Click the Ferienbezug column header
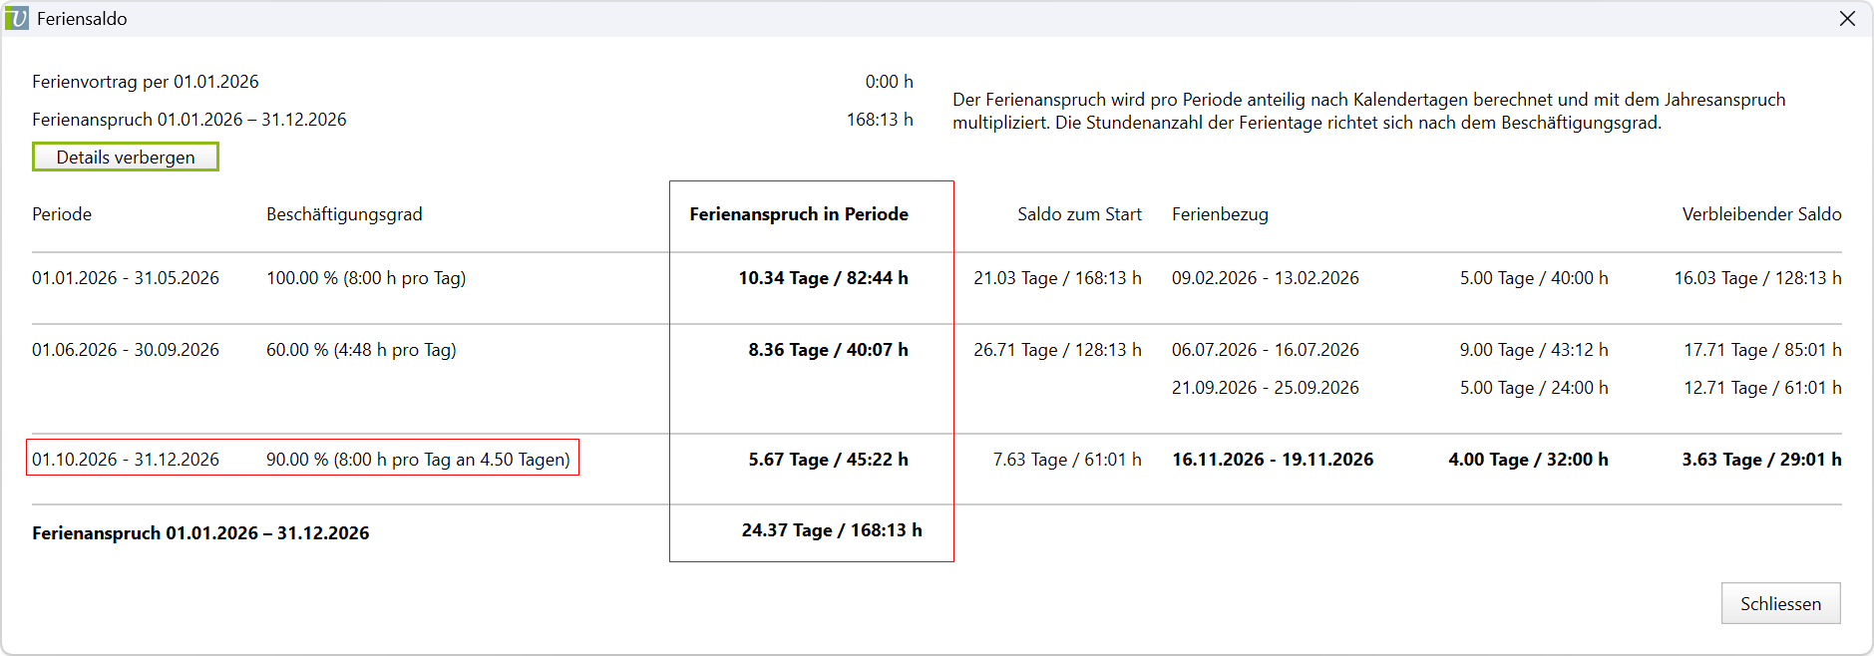 [1220, 214]
